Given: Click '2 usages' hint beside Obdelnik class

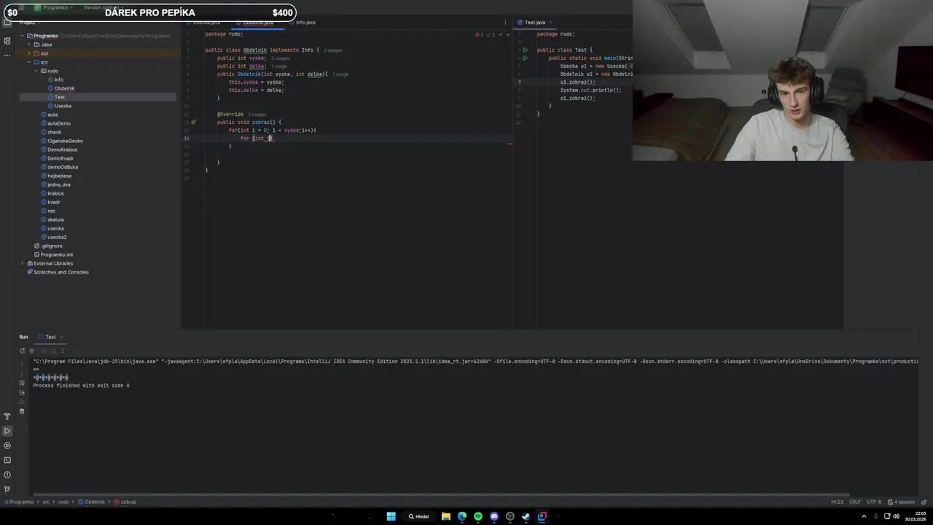Looking at the screenshot, I should coord(332,50).
